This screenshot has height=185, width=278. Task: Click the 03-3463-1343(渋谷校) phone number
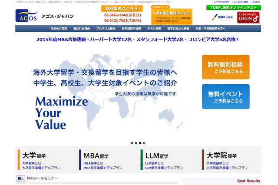point(122,15)
